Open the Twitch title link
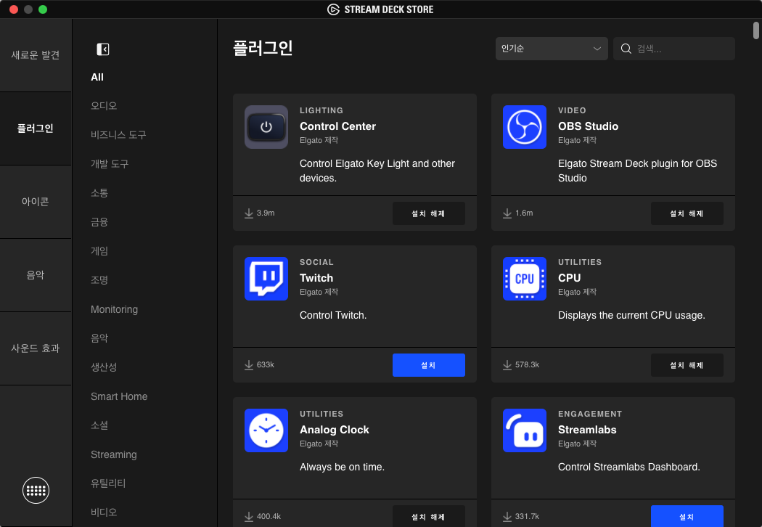The height and width of the screenshot is (527, 762). point(316,278)
